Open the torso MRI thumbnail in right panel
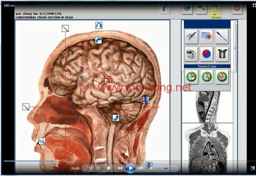Image resolution: width=256 pixels, height=176 pixels. (x=207, y=148)
